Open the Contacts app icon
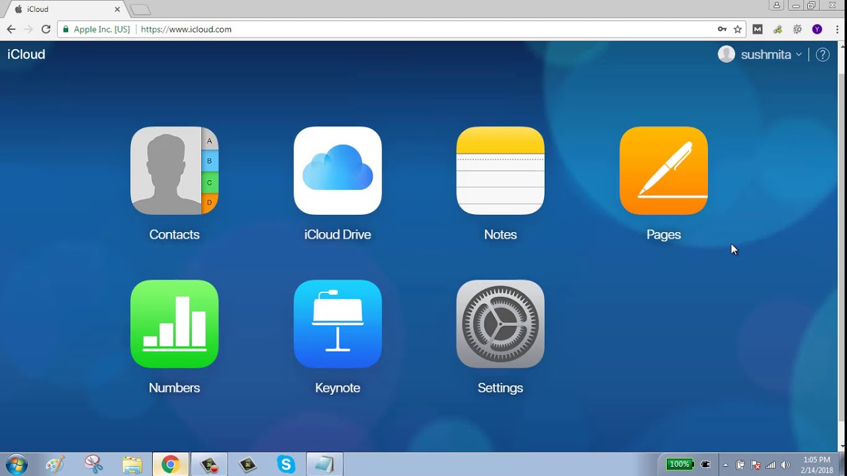This screenshot has height=476, width=847. pyautogui.click(x=174, y=171)
